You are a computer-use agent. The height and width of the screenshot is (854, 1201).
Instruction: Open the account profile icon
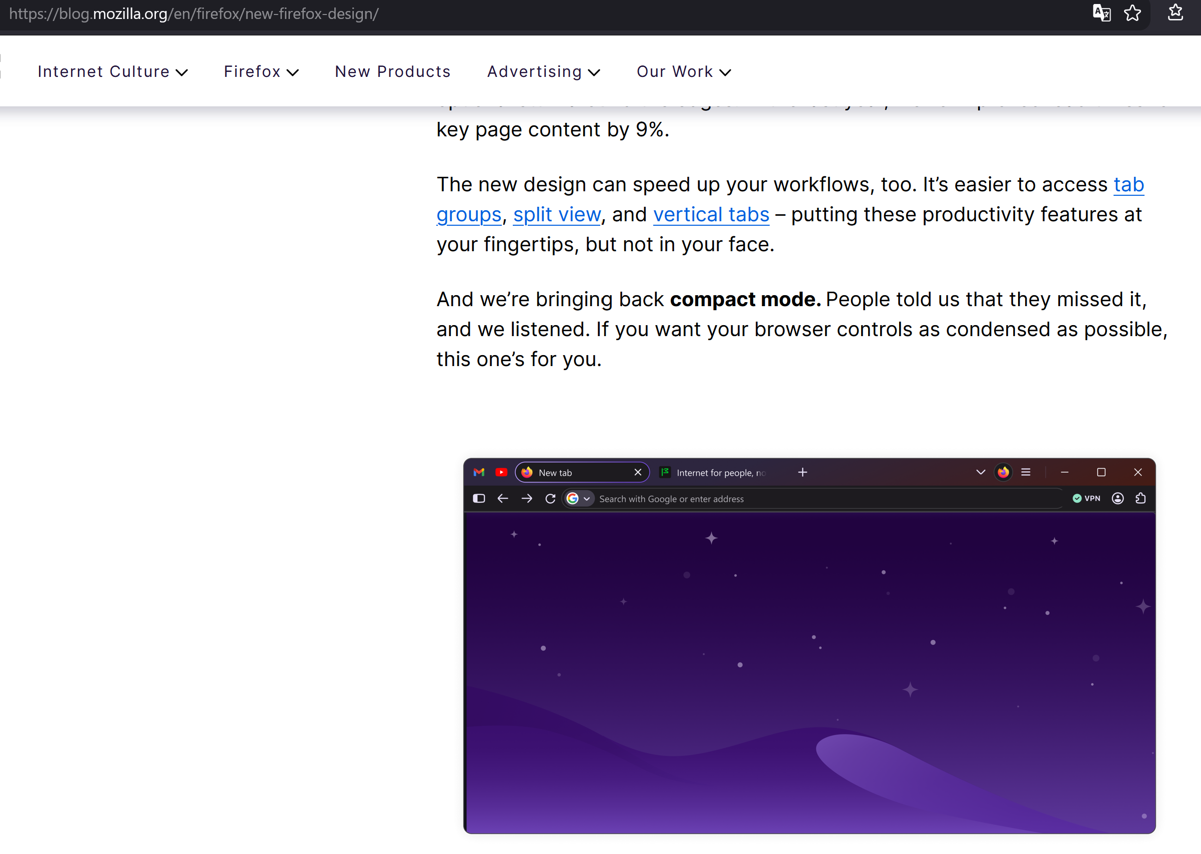tap(1118, 498)
